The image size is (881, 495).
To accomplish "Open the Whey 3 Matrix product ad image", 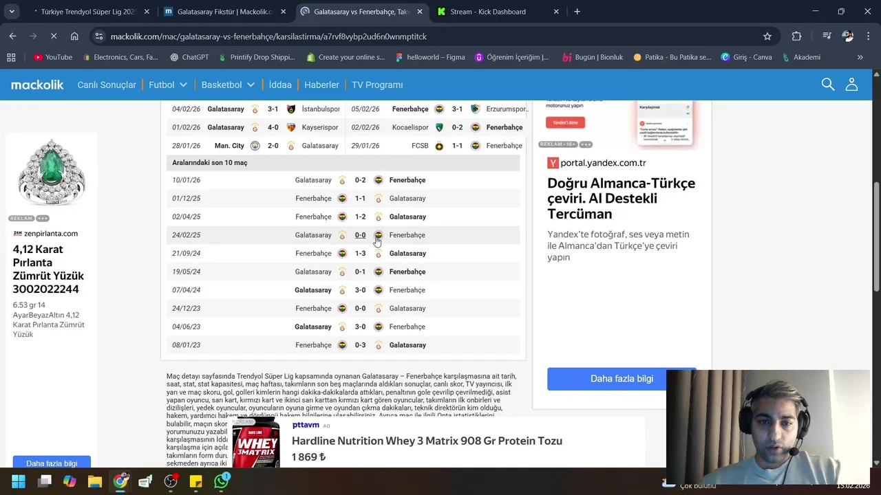I will (x=256, y=442).
